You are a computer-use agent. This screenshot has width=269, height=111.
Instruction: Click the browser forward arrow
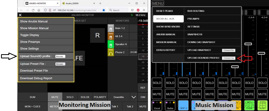click(x=27, y=10)
